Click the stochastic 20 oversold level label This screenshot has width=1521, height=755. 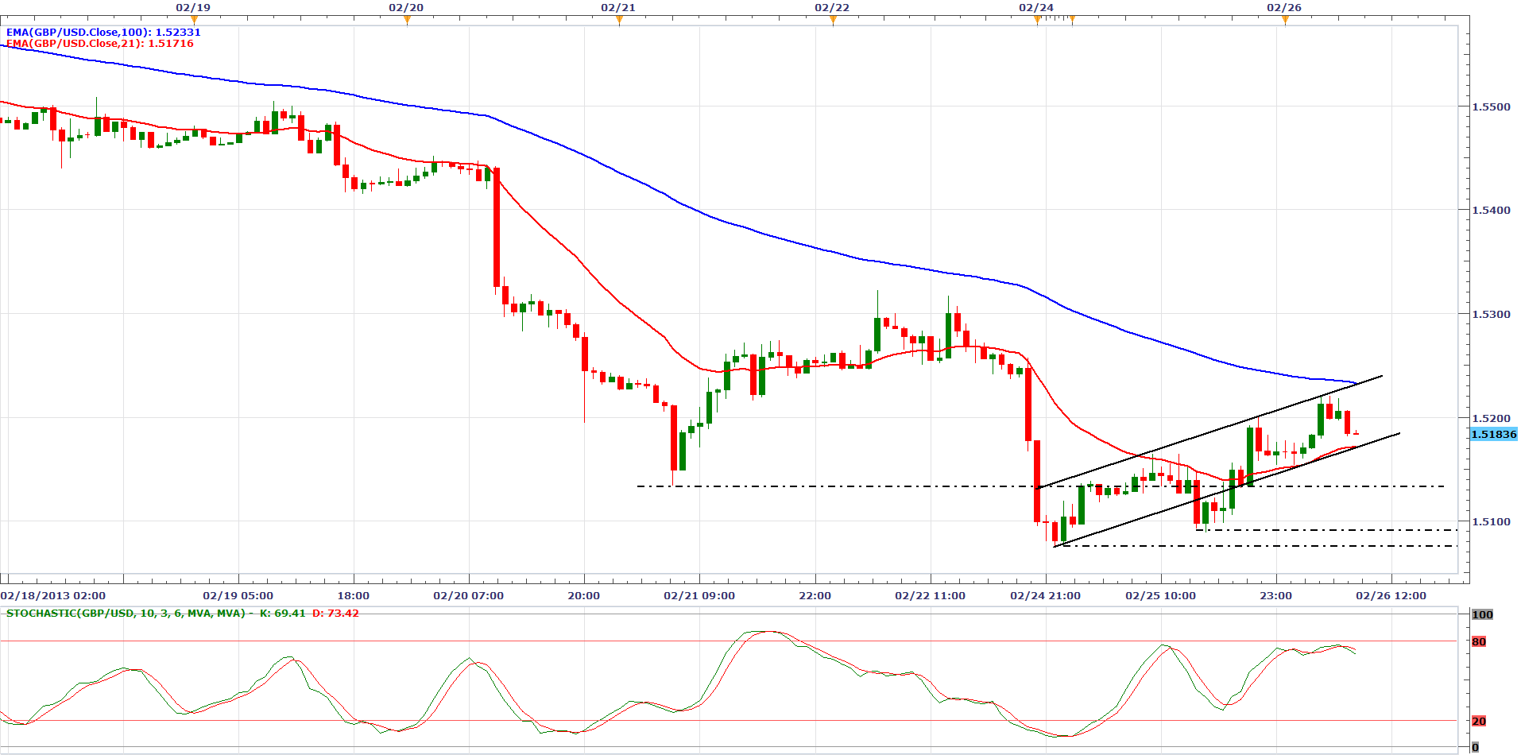[x=1479, y=722]
